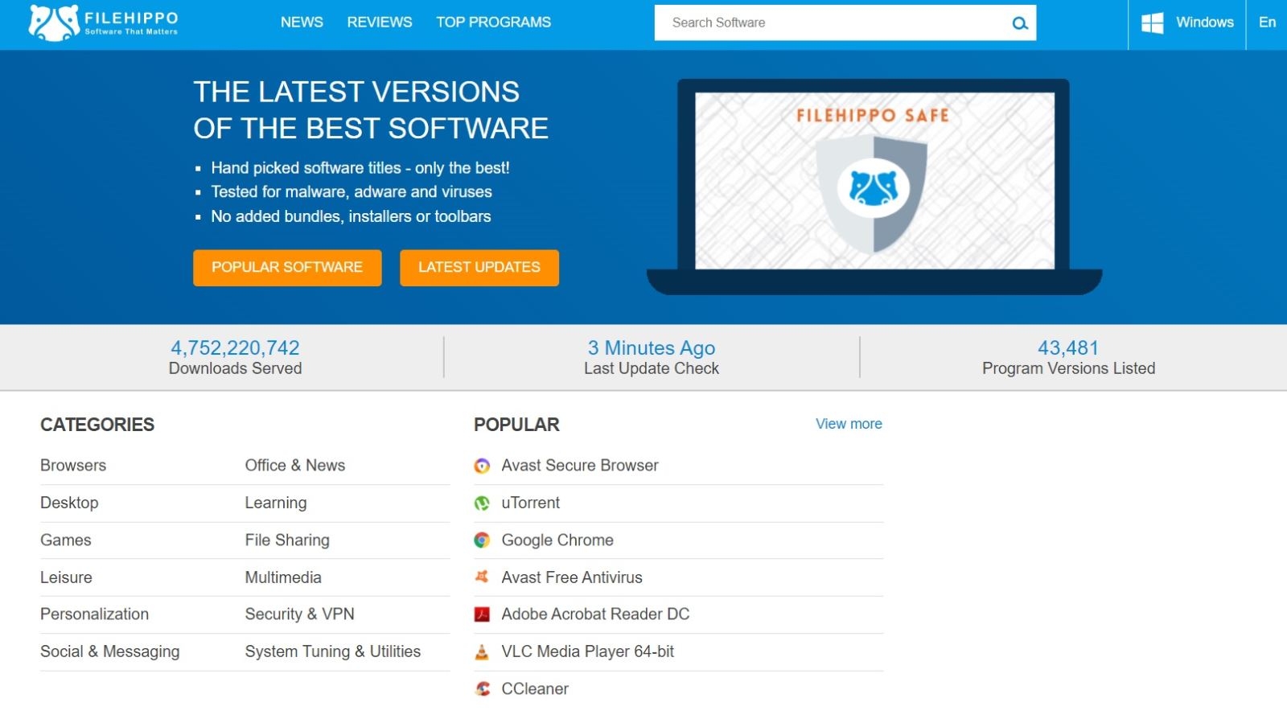Click the 3 Minutes Ago text

[x=652, y=347]
